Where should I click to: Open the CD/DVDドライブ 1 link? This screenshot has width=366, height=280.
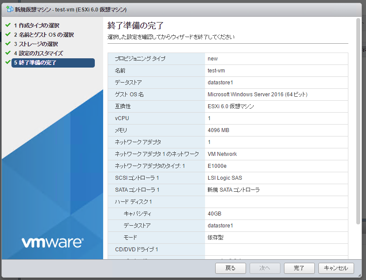coord(137,249)
